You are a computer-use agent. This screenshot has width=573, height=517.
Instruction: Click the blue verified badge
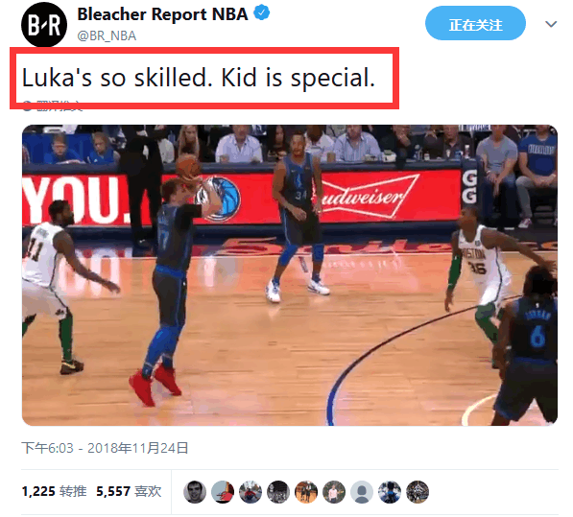pos(262,12)
